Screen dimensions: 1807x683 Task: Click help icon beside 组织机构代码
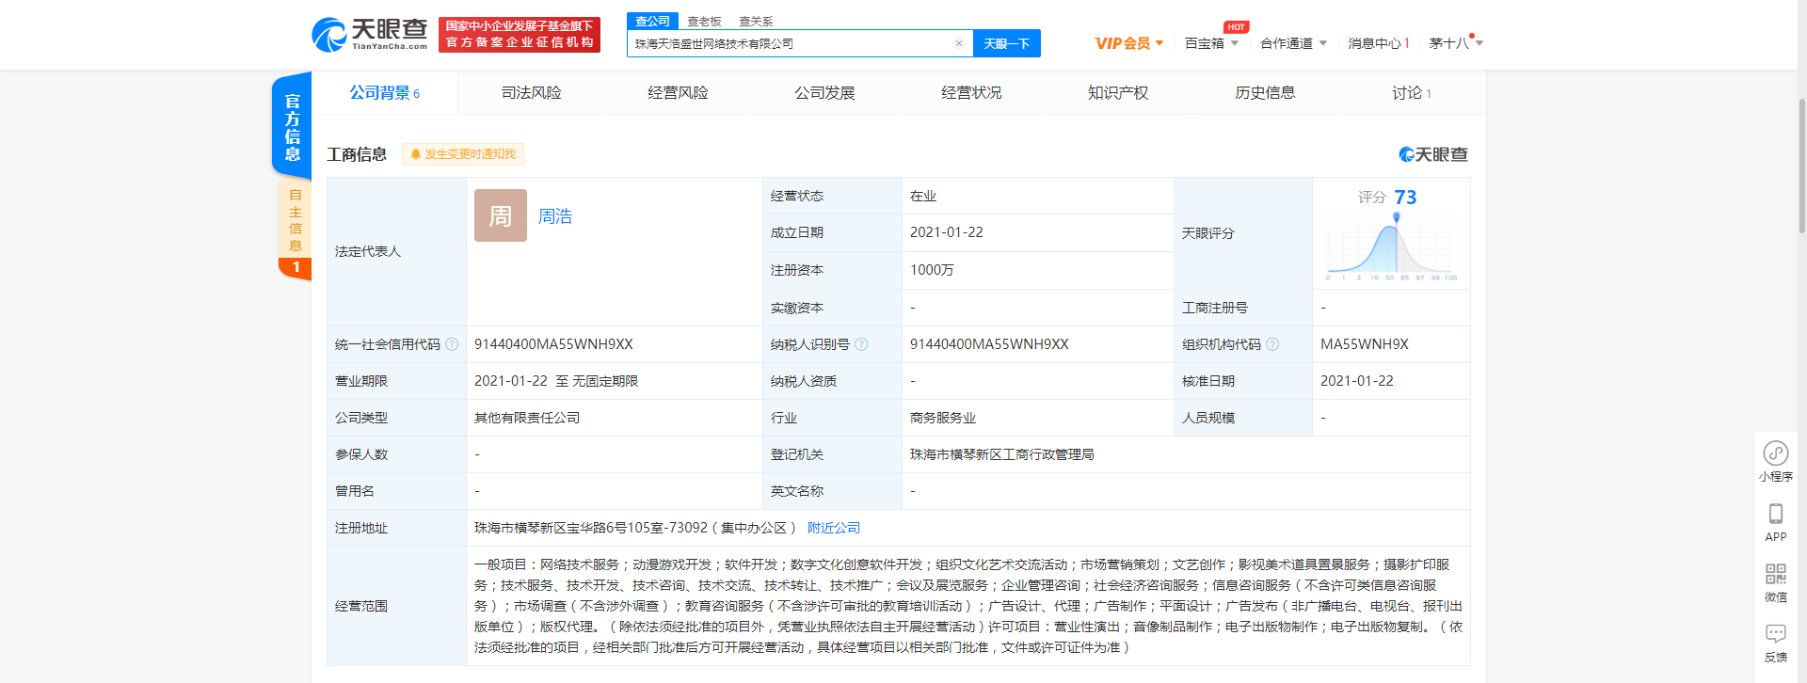click(1272, 344)
